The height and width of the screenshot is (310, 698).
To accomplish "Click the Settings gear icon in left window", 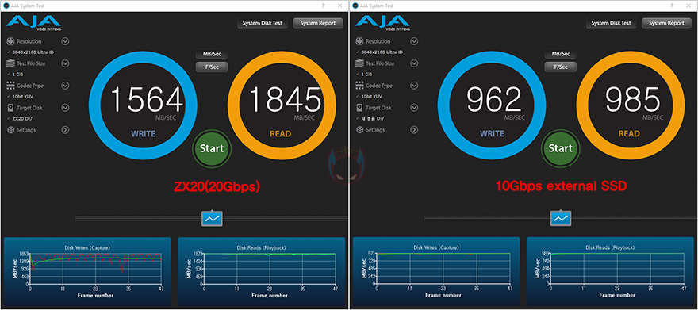I will 10,130.
